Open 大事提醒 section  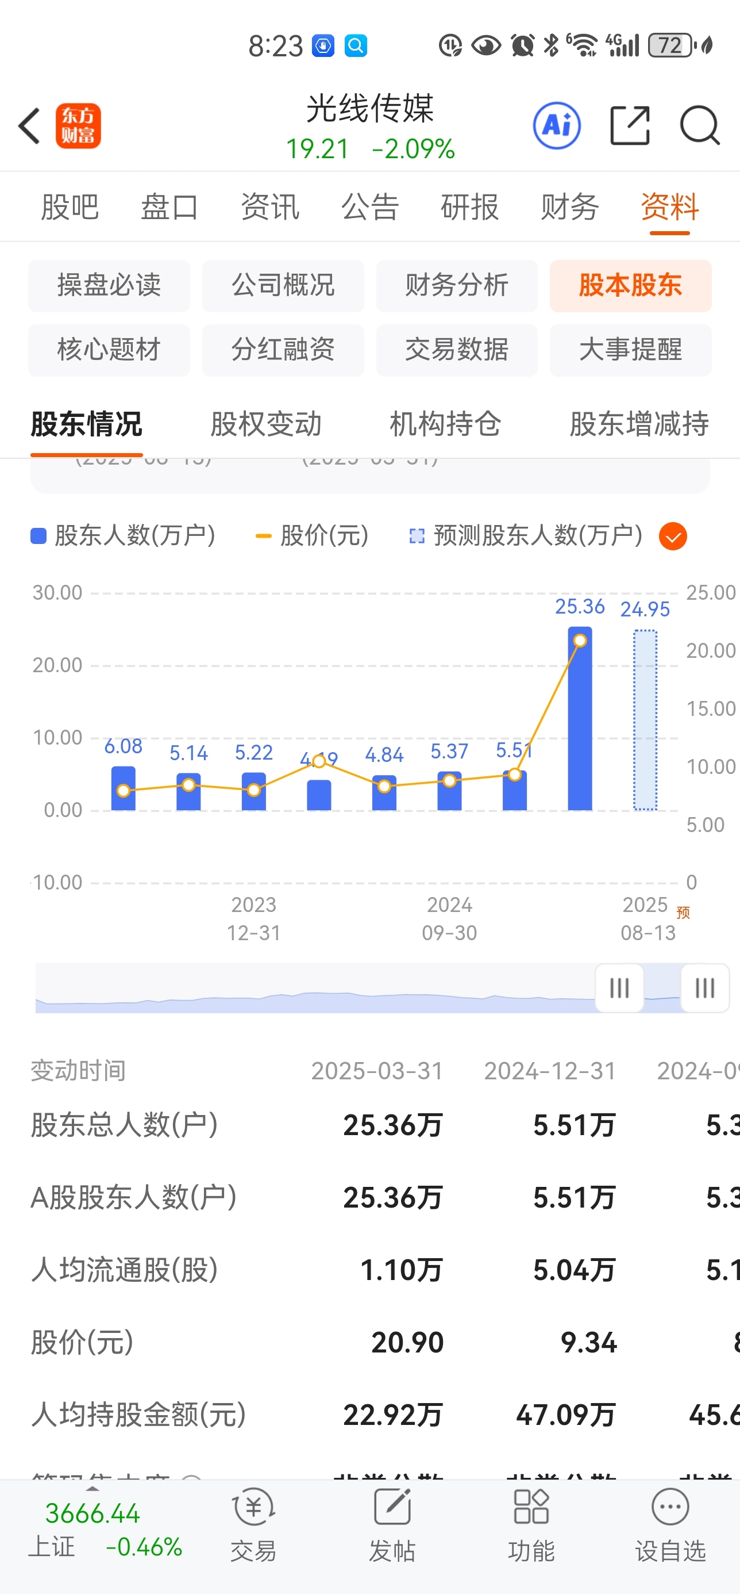coord(631,350)
